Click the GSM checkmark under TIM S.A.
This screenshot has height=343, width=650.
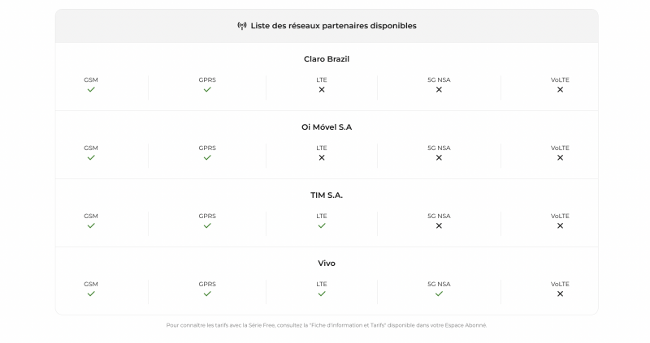pos(91,225)
